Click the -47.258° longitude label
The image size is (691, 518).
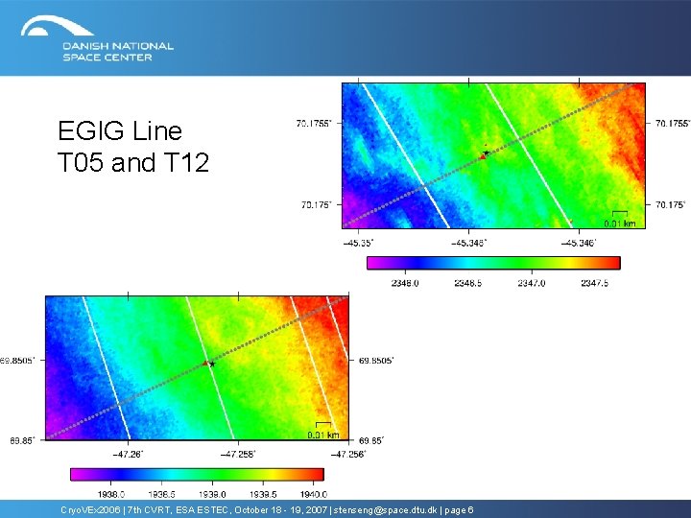point(238,454)
